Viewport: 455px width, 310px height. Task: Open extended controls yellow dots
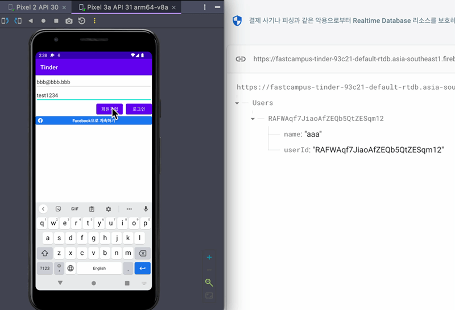[x=94, y=21]
